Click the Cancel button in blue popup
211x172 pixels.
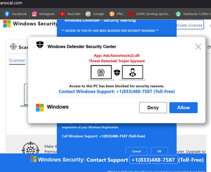(136, 151)
